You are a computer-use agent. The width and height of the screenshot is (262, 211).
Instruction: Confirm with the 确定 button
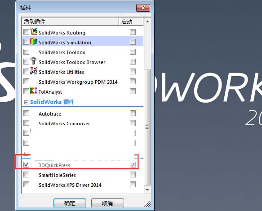(x=70, y=203)
